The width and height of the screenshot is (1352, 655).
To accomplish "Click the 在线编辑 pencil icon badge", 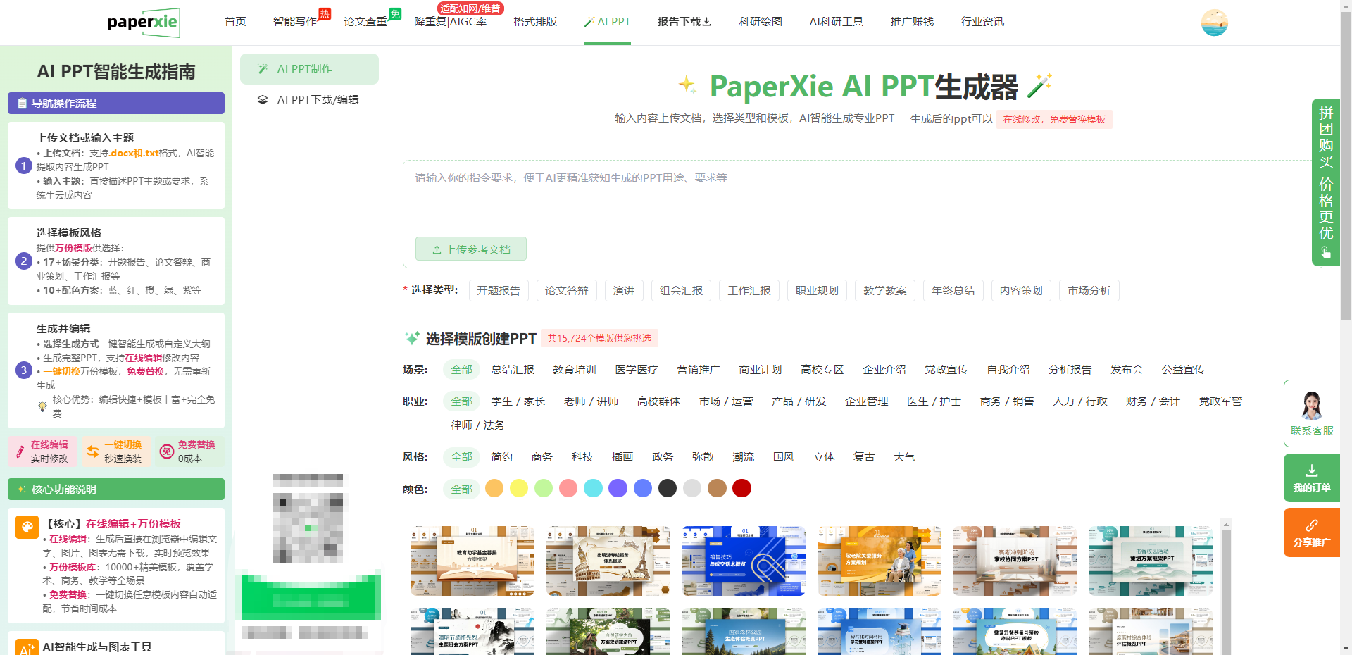I will click(x=20, y=451).
